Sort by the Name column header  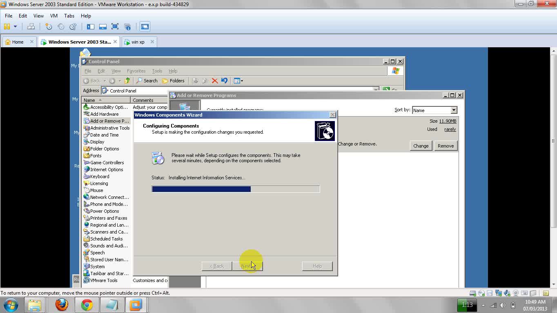tap(106, 100)
